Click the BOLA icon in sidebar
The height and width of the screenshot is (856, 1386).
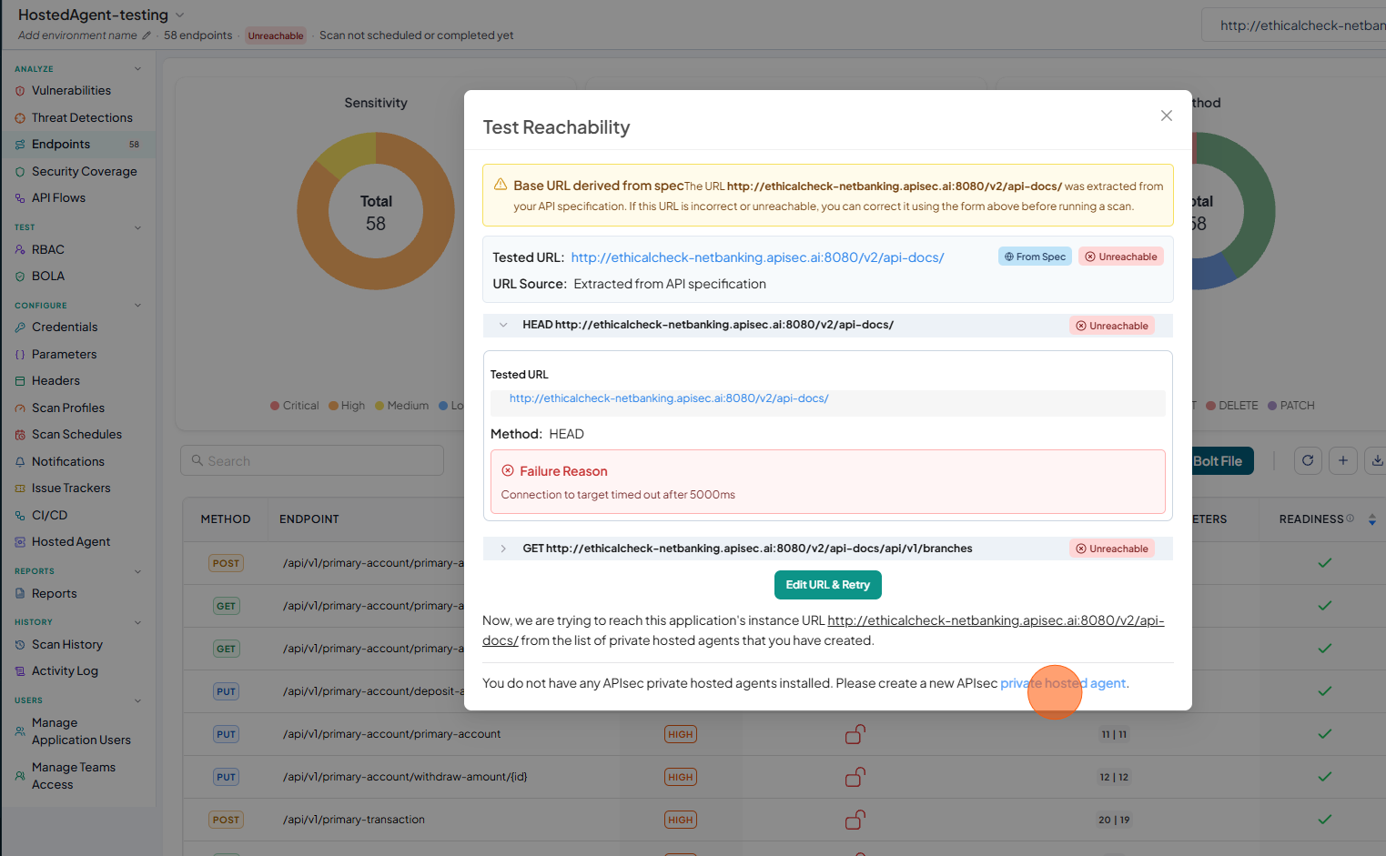(20, 277)
